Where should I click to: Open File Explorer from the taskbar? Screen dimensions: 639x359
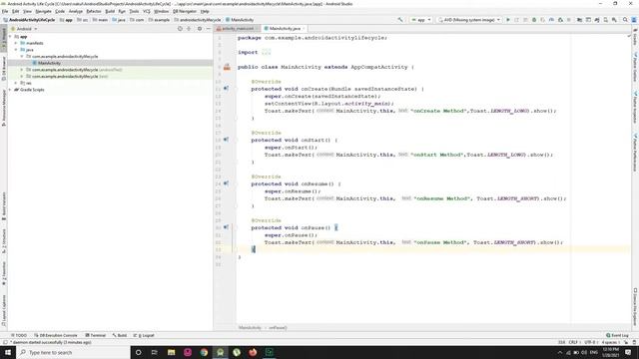(x=171, y=352)
